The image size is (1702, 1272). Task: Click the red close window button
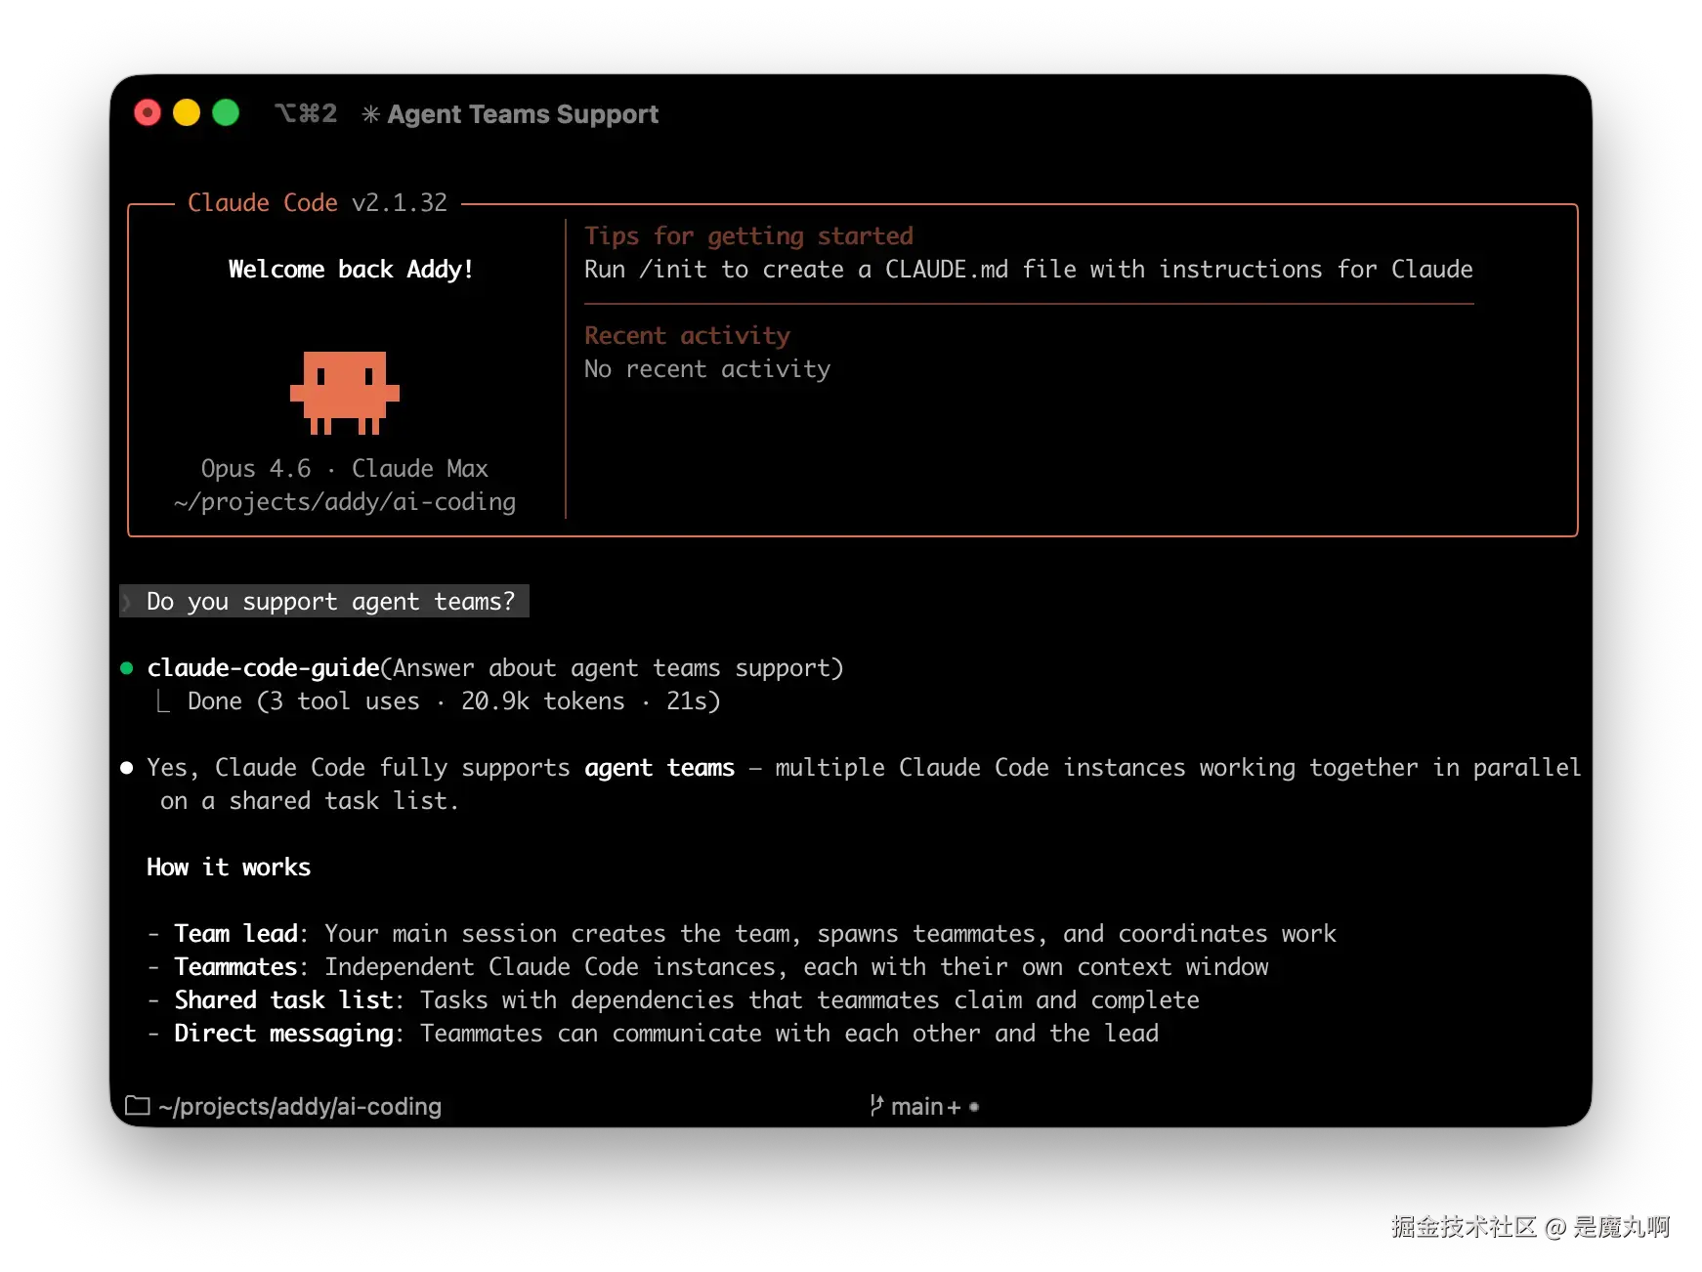coord(148,113)
